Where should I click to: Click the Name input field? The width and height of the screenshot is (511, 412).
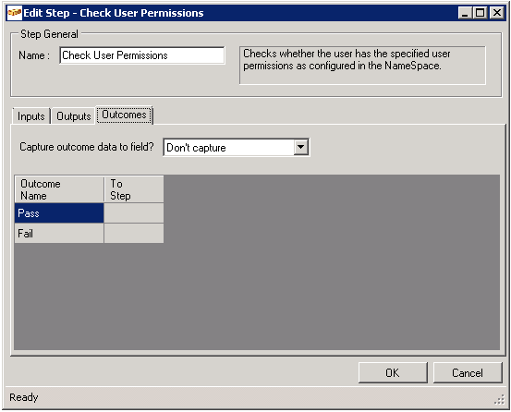tap(142, 55)
